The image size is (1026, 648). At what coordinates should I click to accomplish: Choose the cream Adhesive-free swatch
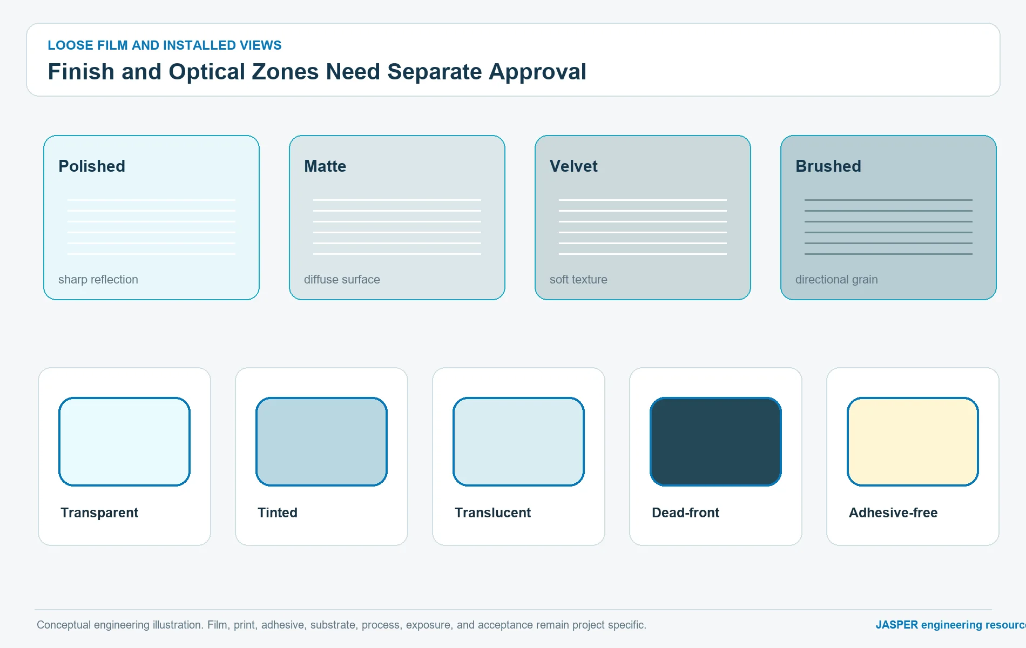tap(913, 442)
